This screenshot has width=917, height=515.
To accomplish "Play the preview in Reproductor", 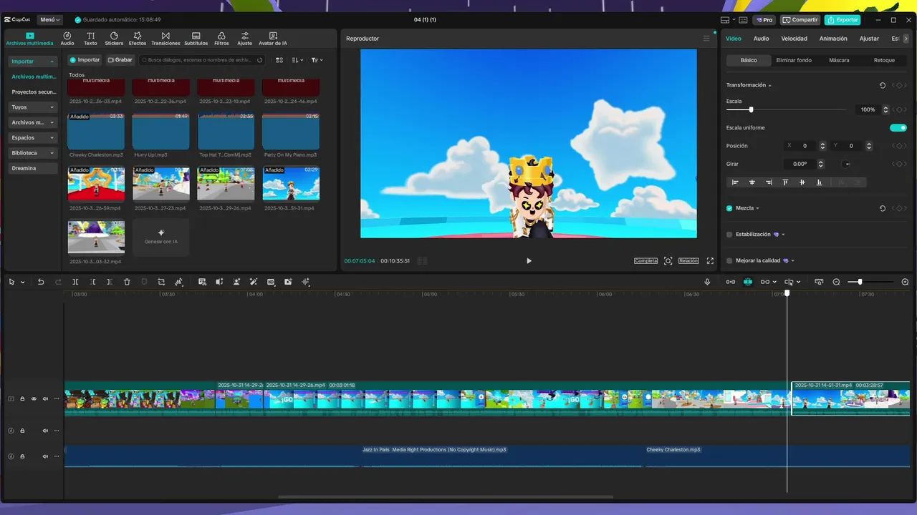I will point(529,261).
